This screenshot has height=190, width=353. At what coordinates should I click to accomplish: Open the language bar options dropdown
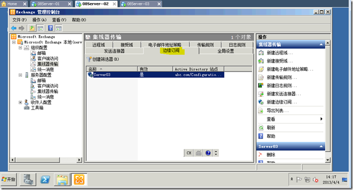216,153
